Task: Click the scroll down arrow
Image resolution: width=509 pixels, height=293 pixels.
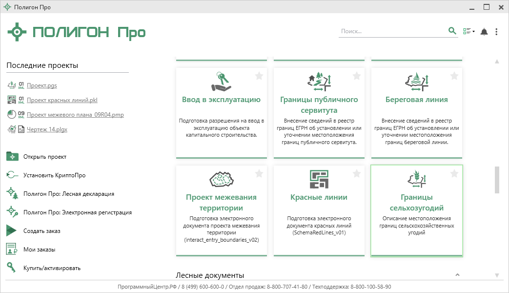Action: tap(497, 275)
